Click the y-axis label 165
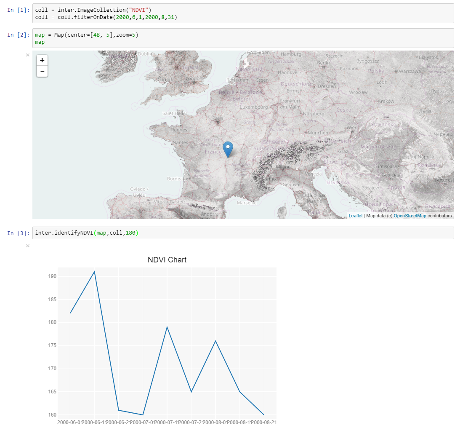This screenshot has height=433, width=460. tap(52, 392)
